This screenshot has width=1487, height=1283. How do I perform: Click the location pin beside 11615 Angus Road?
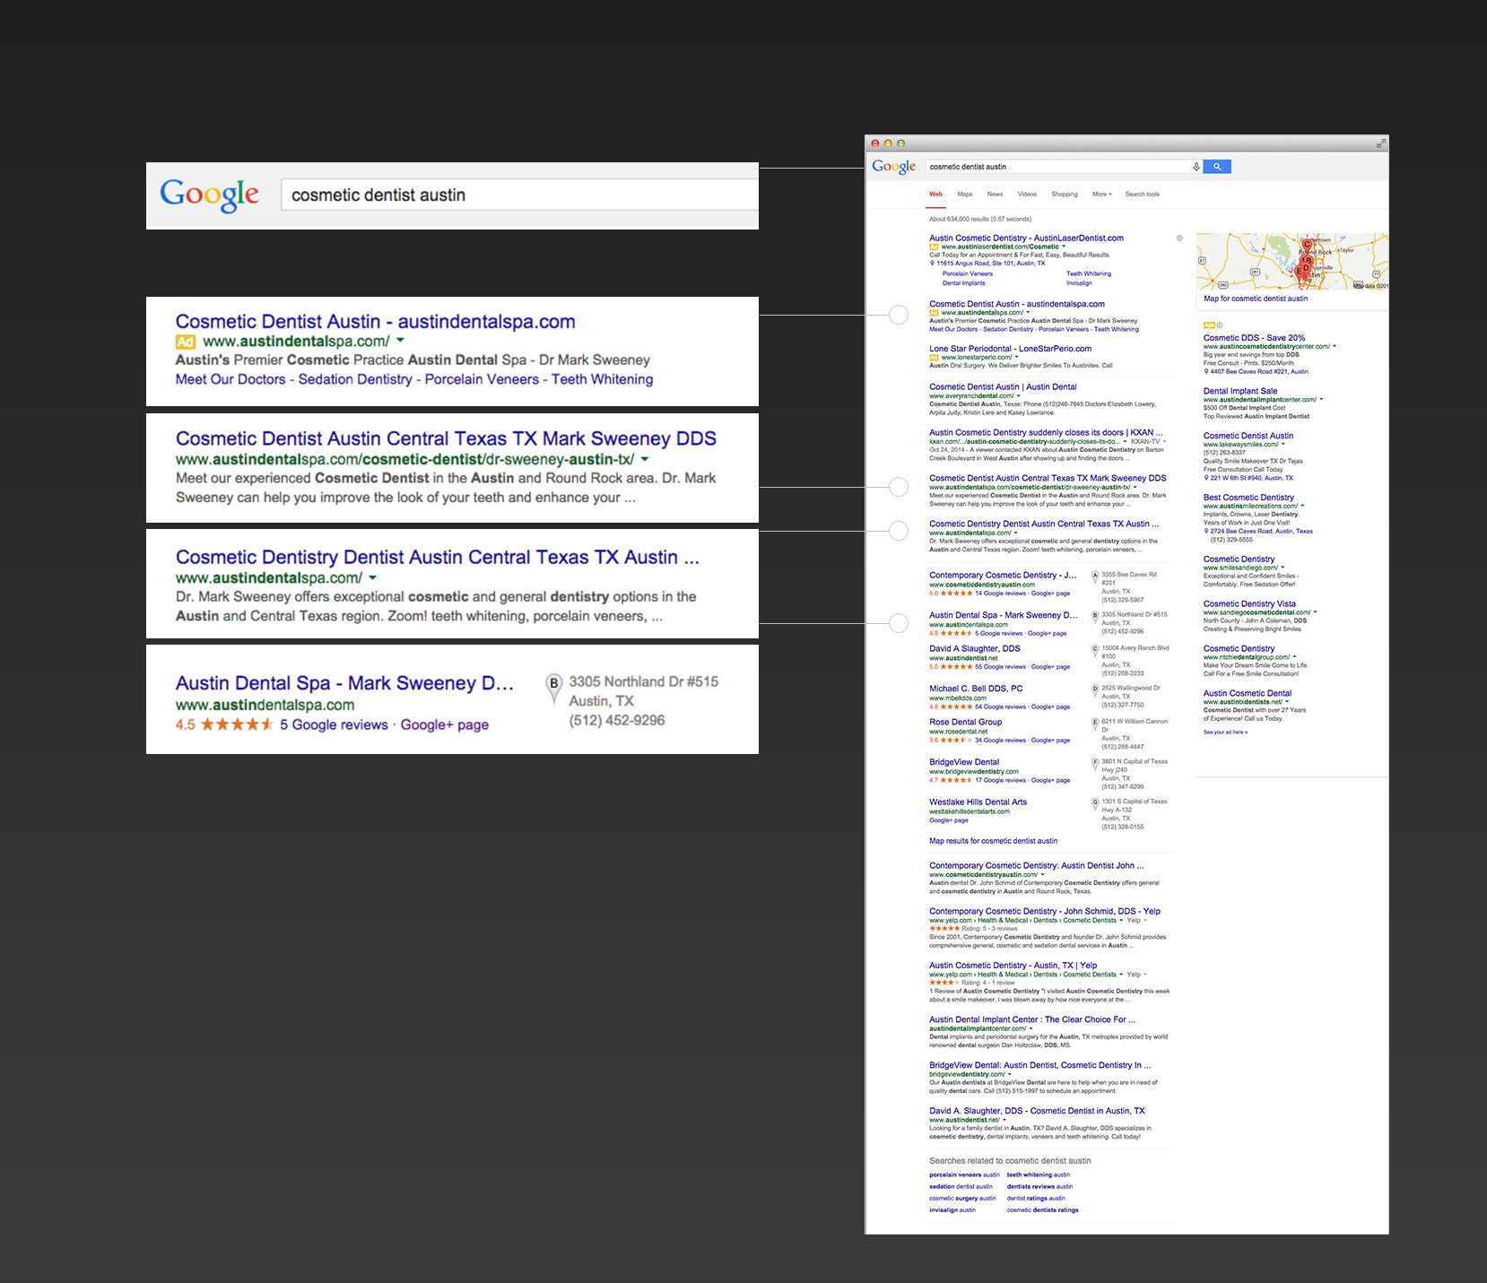tap(933, 264)
